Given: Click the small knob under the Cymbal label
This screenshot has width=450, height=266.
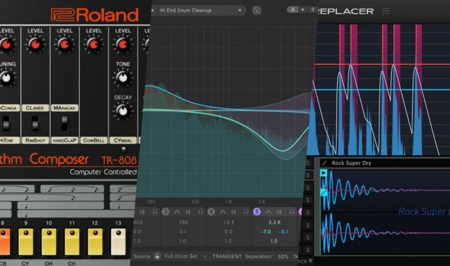Looking at the screenshot, I should coord(123,149).
